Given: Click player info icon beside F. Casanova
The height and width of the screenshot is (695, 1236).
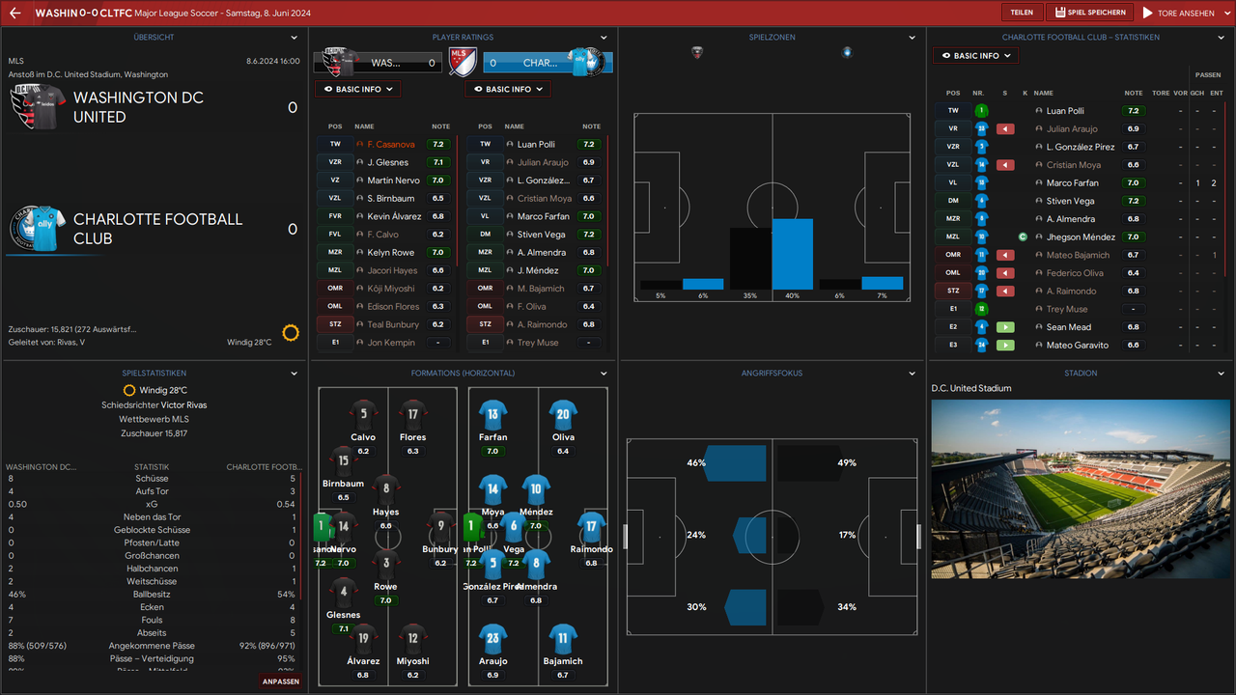Looking at the screenshot, I should click(359, 145).
